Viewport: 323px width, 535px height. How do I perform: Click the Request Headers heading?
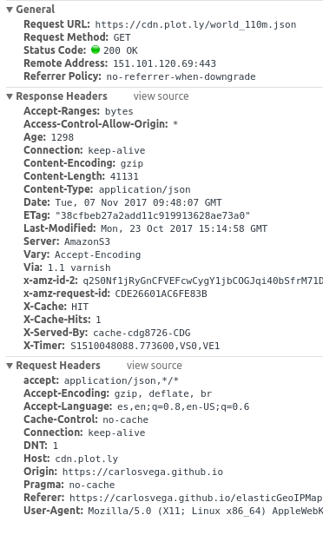(58, 366)
